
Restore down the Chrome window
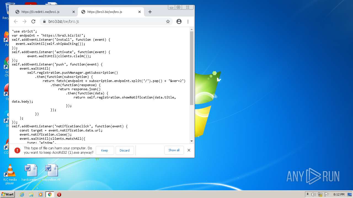[178, 7]
